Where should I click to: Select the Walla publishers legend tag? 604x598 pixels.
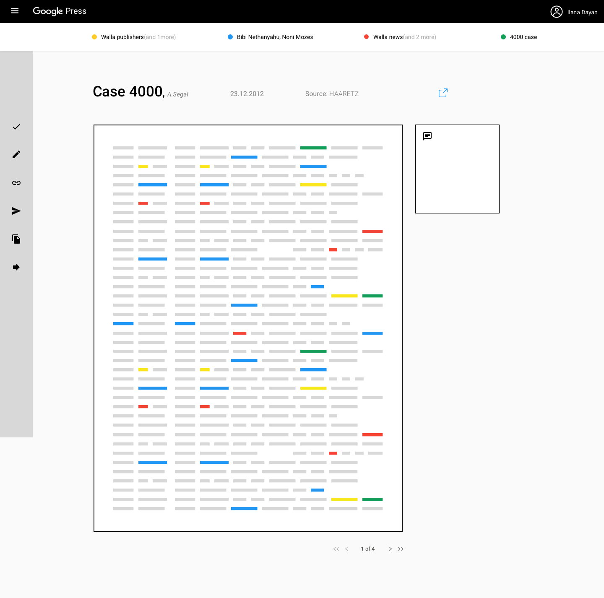134,37
